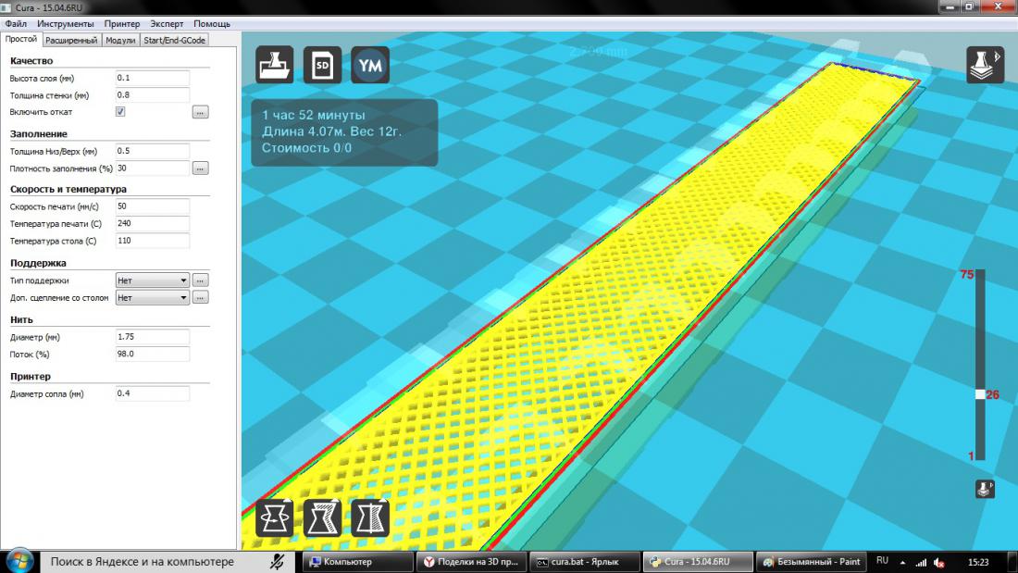The height and width of the screenshot is (573, 1018).
Task: Click the Температура печати input field
Action: [x=153, y=224]
